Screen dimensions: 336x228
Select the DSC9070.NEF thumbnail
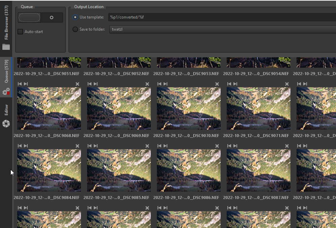pos(189,108)
